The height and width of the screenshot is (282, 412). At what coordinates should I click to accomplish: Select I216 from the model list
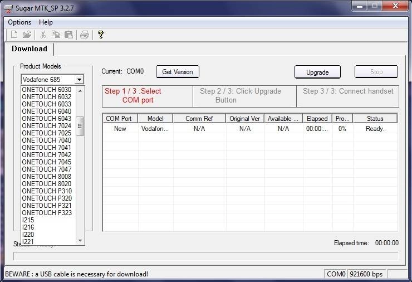pyautogui.click(x=48, y=227)
